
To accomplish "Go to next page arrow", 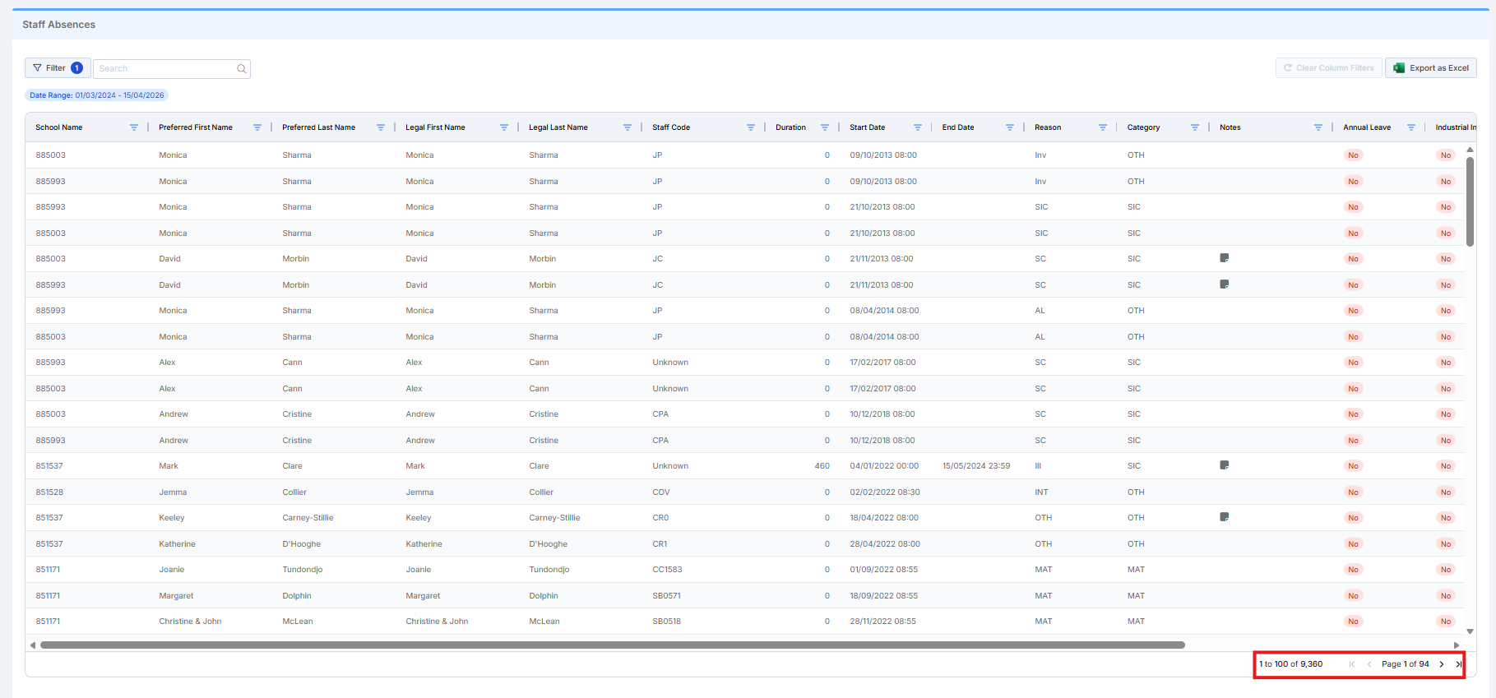I will pyautogui.click(x=1442, y=664).
